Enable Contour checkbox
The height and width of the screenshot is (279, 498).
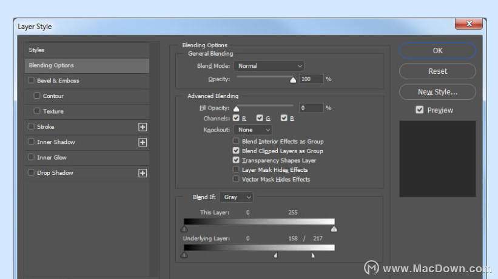(x=37, y=96)
